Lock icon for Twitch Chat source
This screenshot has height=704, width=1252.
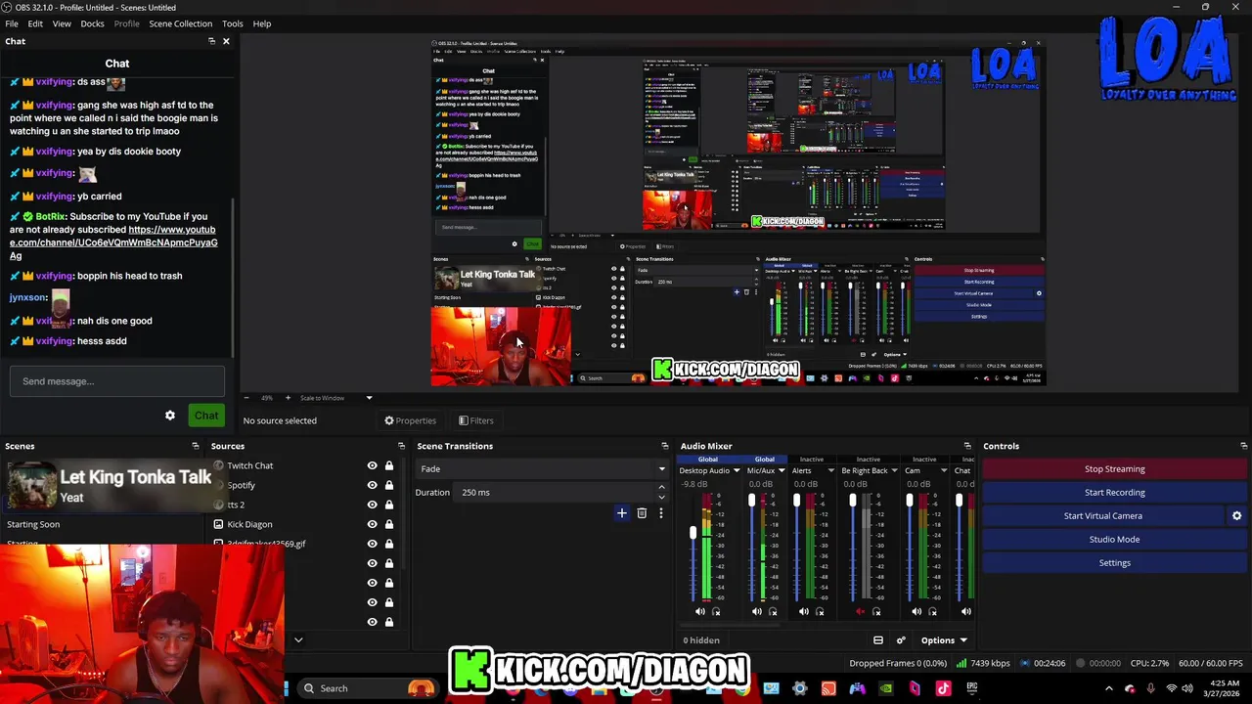point(389,465)
